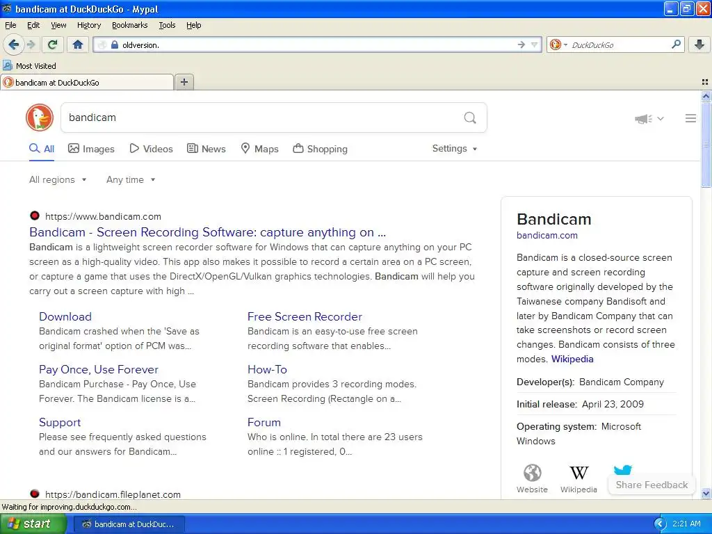The height and width of the screenshot is (534, 712).
Task: Click the https://www.bandicam.com result URL
Action: tap(103, 217)
